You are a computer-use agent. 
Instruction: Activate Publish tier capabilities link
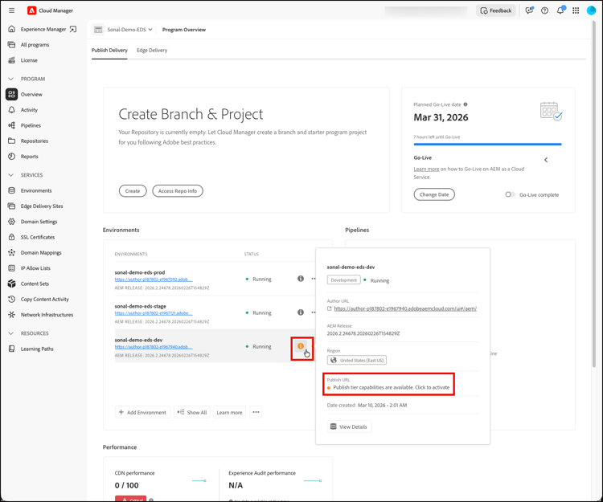pos(391,387)
